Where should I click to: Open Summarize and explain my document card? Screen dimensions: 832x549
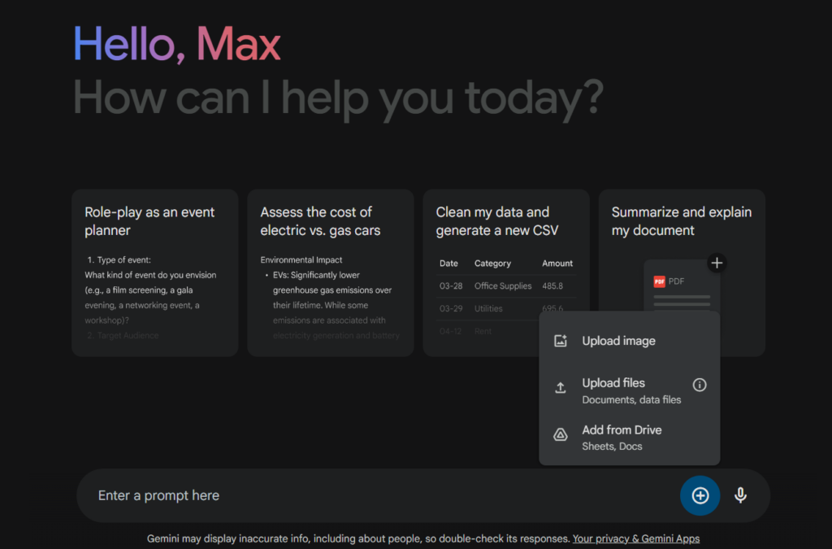pos(681,221)
